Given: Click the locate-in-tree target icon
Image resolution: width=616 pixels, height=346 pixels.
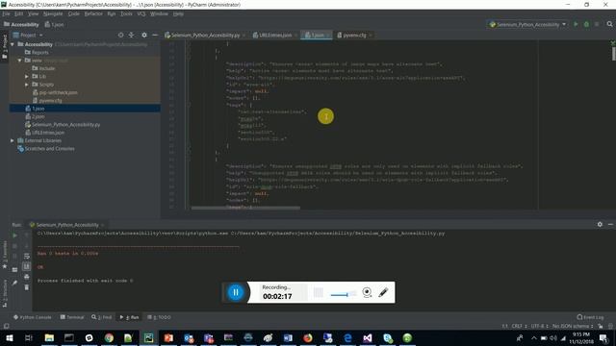Looking at the screenshot, I should (120, 35).
